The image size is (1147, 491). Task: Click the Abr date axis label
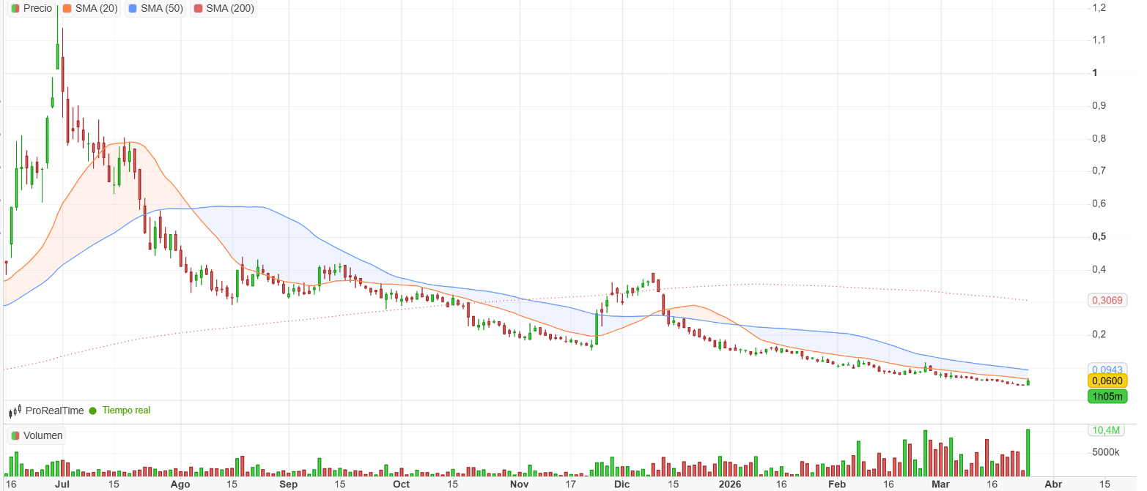coord(1052,484)
